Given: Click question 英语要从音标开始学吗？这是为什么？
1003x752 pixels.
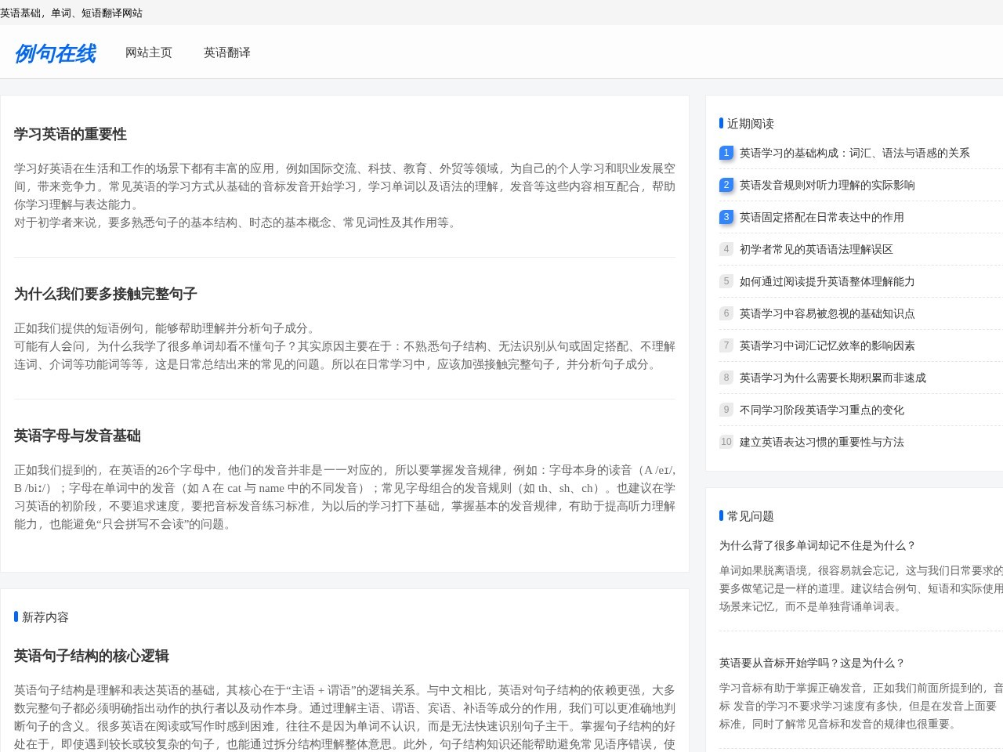Looking at the screenshot, I should 813,663.
